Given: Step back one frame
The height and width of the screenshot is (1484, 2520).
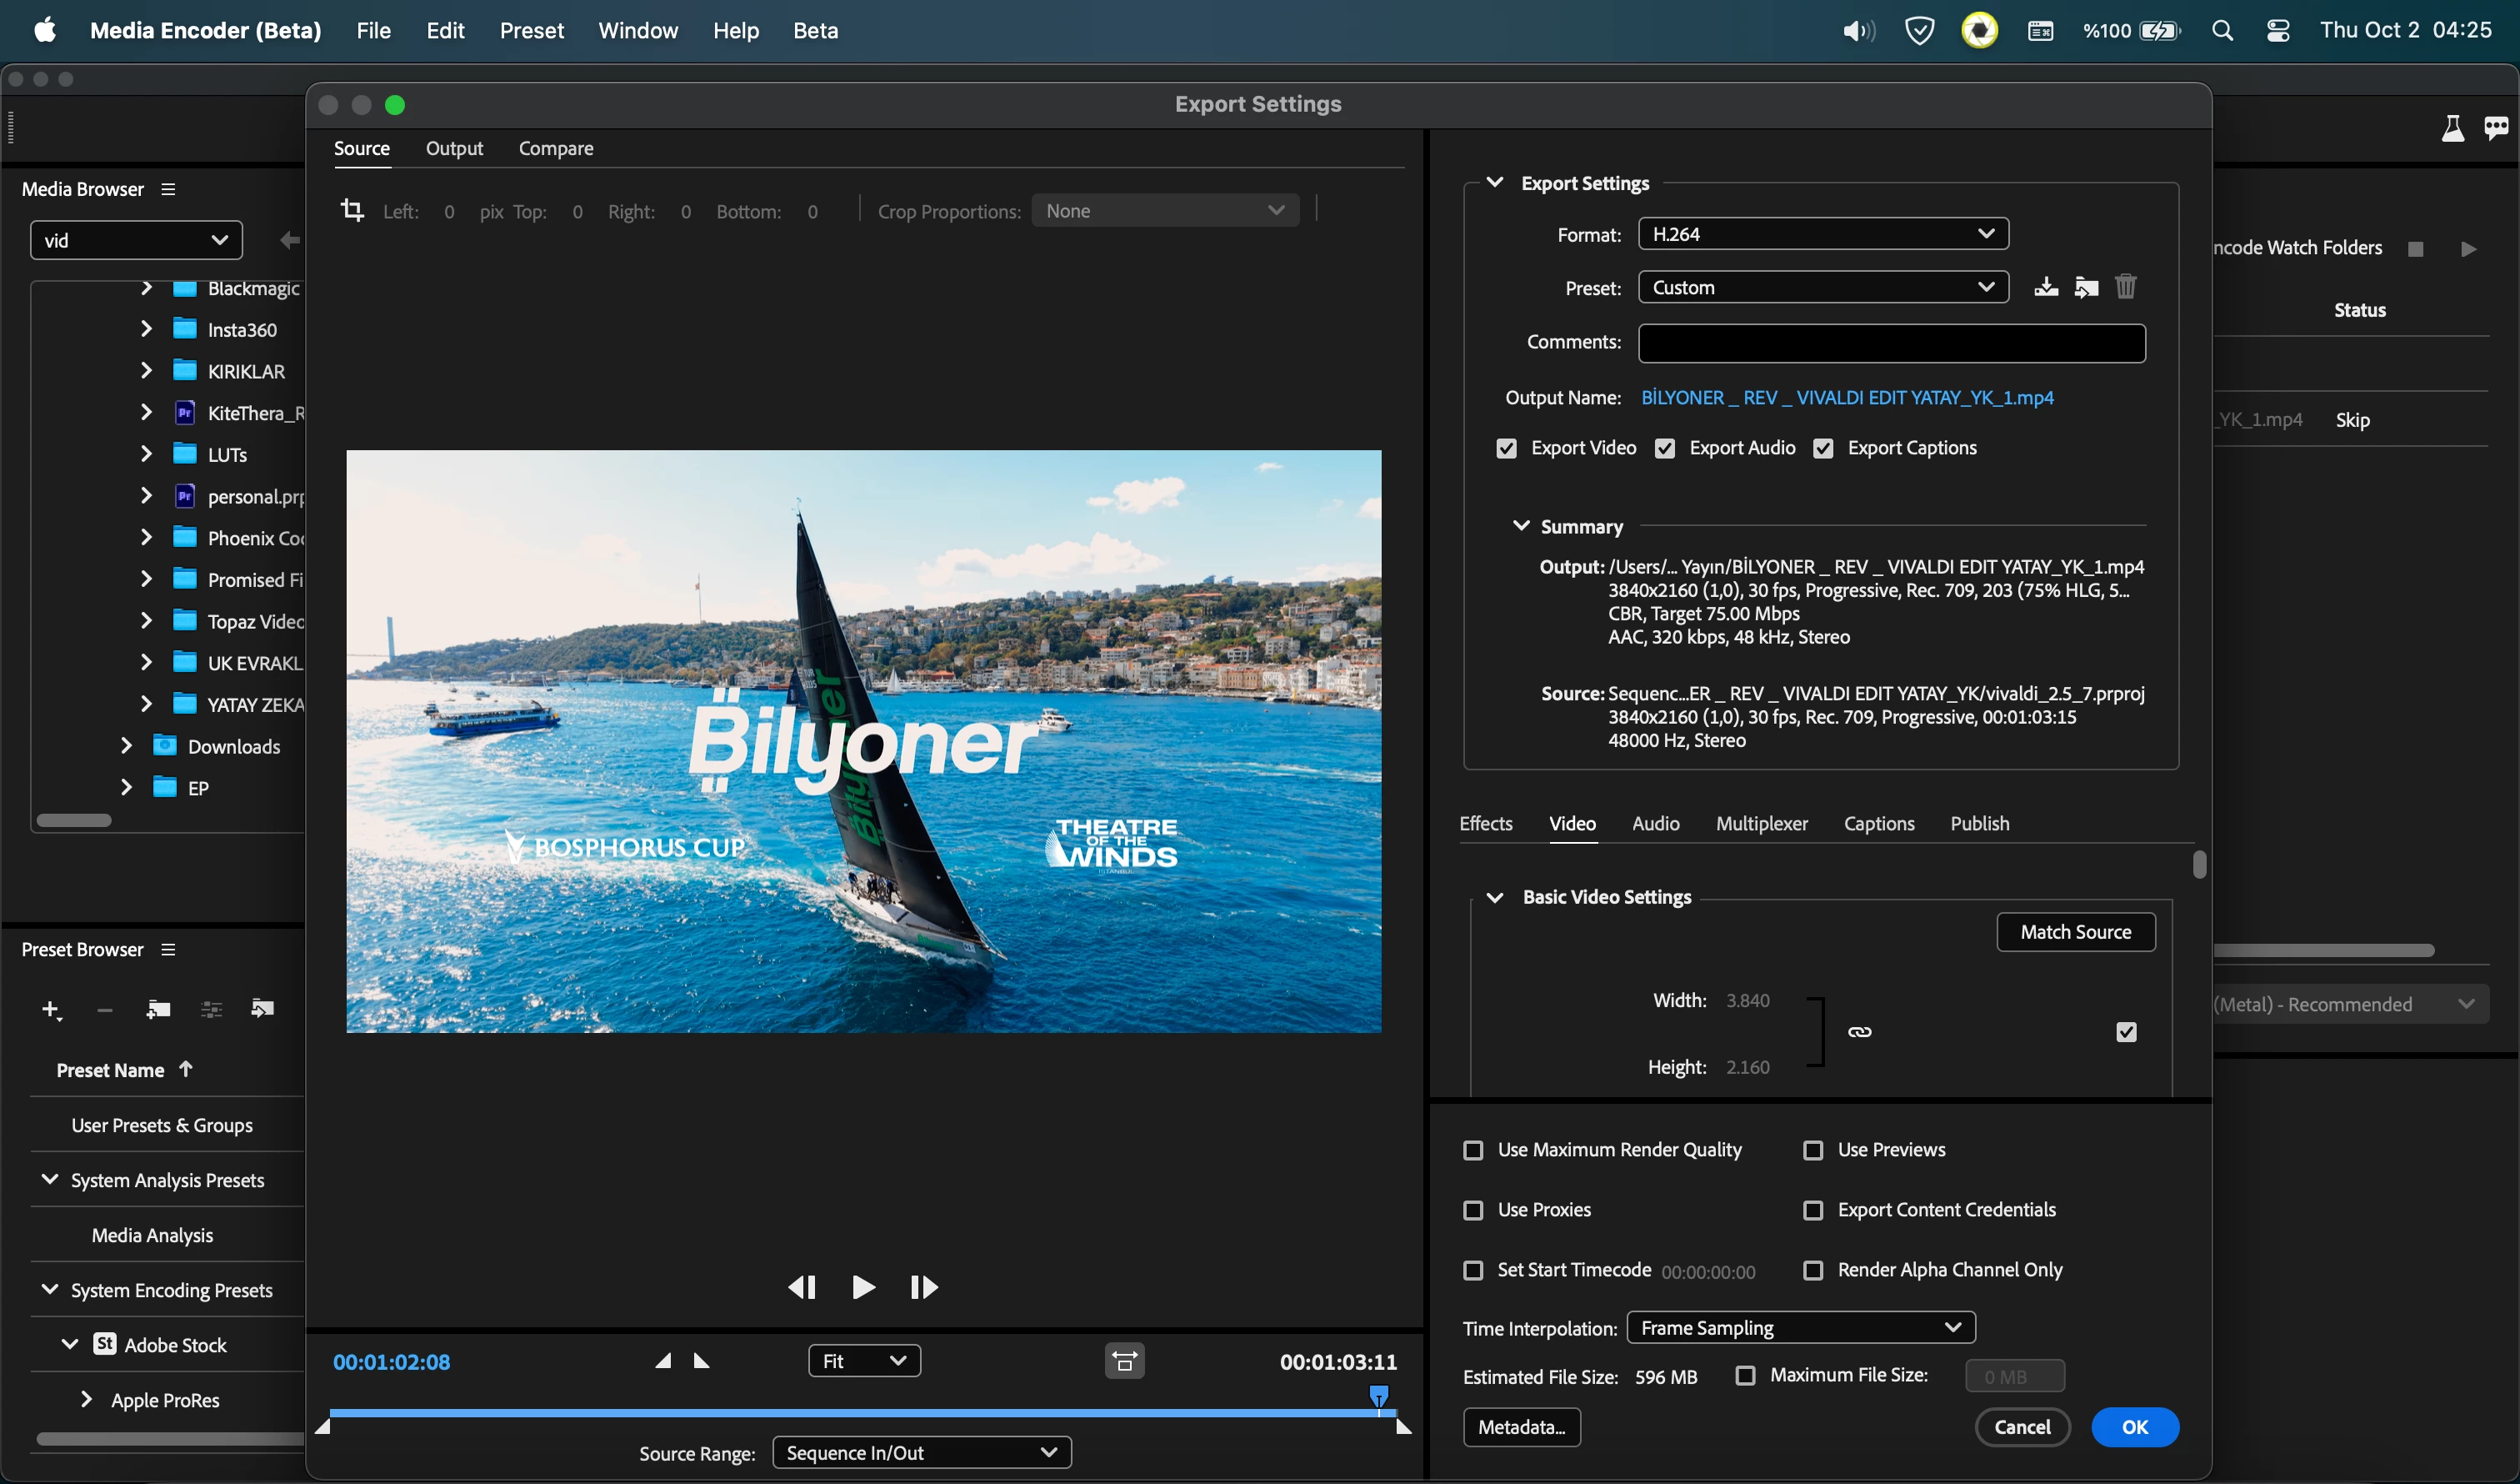Looking at the screenshot, I should point(802,1287).
